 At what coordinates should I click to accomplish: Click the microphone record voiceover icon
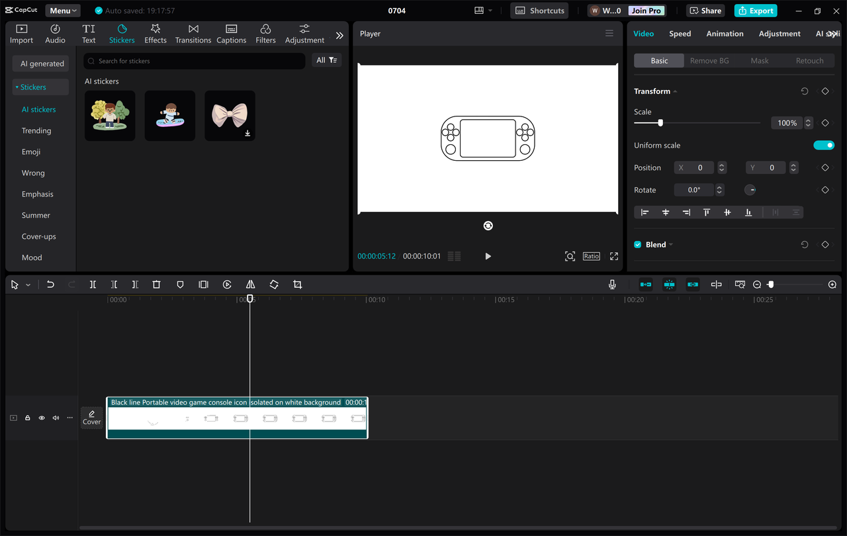pyautogui.click(x=612, y=285)
